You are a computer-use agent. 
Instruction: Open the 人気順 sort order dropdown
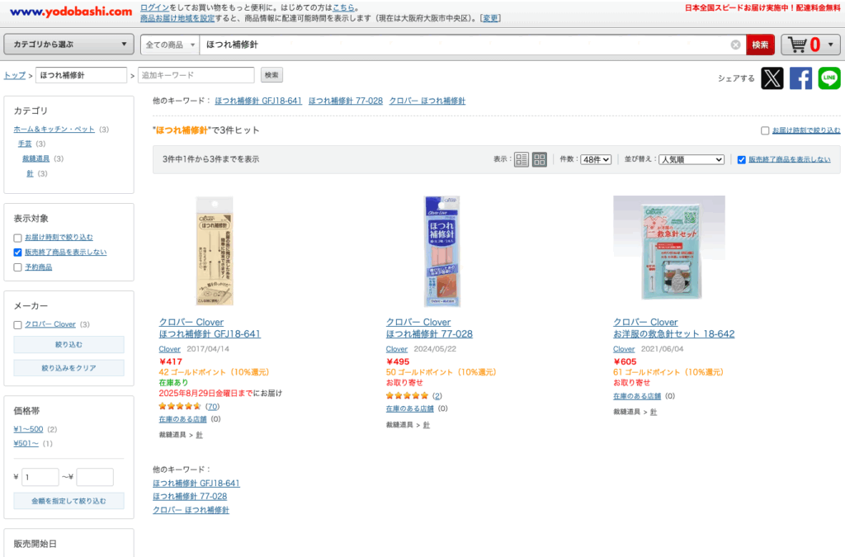click(x=692, y=159)
